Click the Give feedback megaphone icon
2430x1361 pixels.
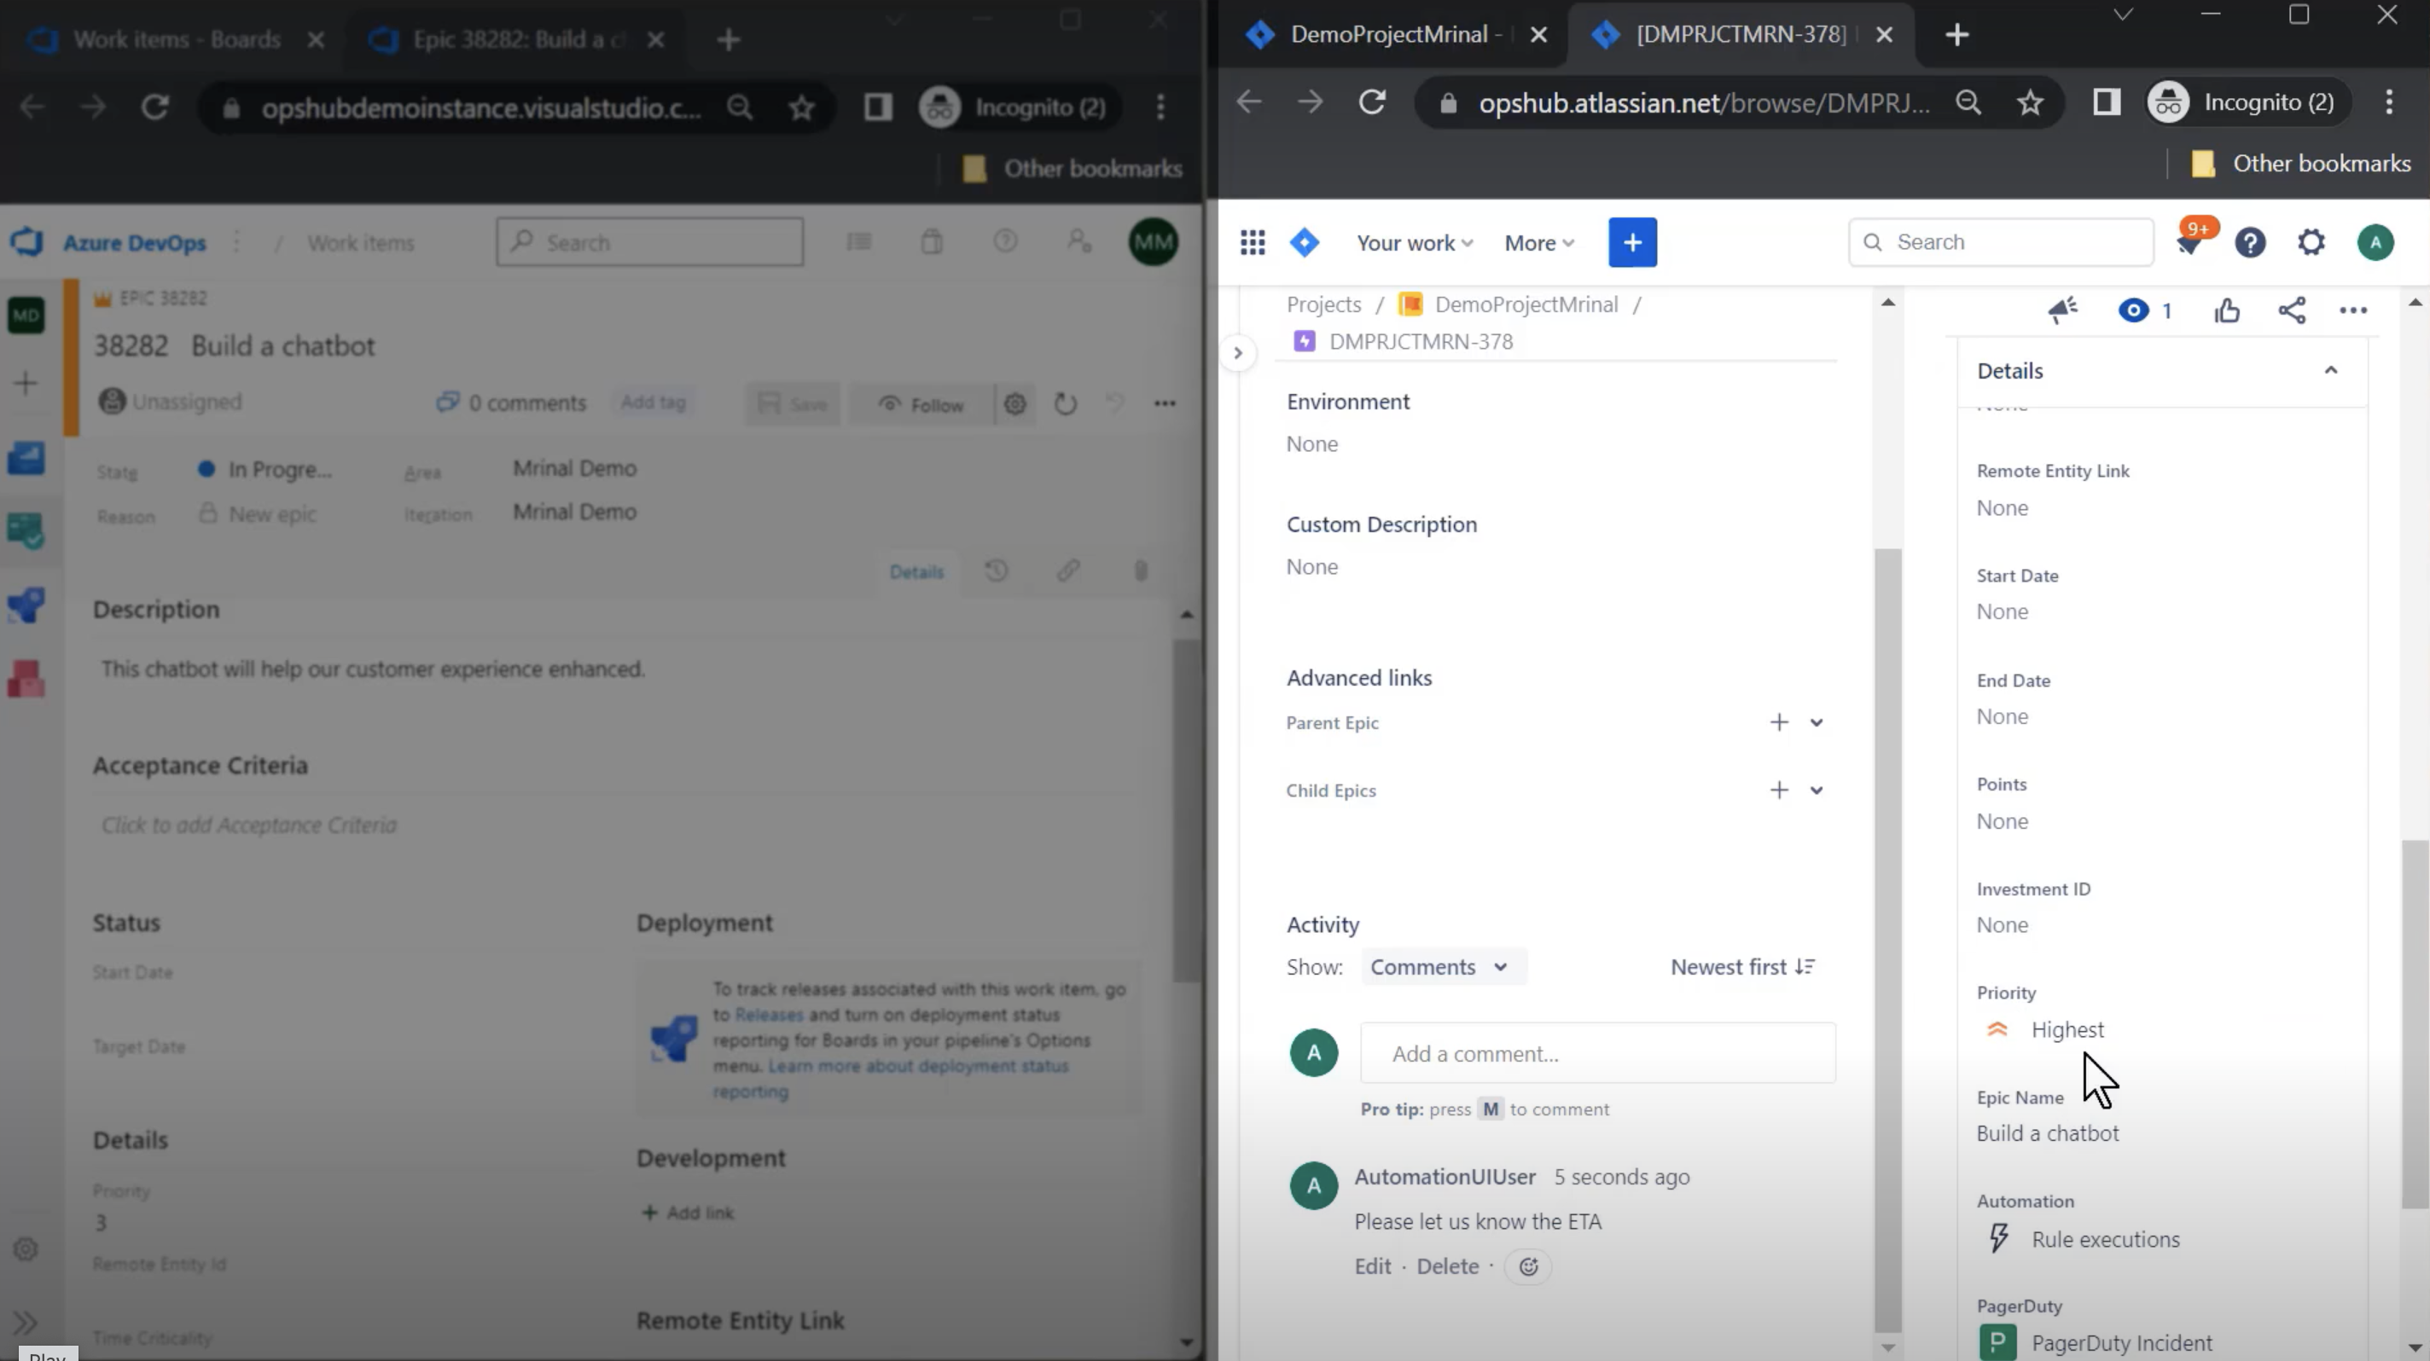[x=2062, y=310]
